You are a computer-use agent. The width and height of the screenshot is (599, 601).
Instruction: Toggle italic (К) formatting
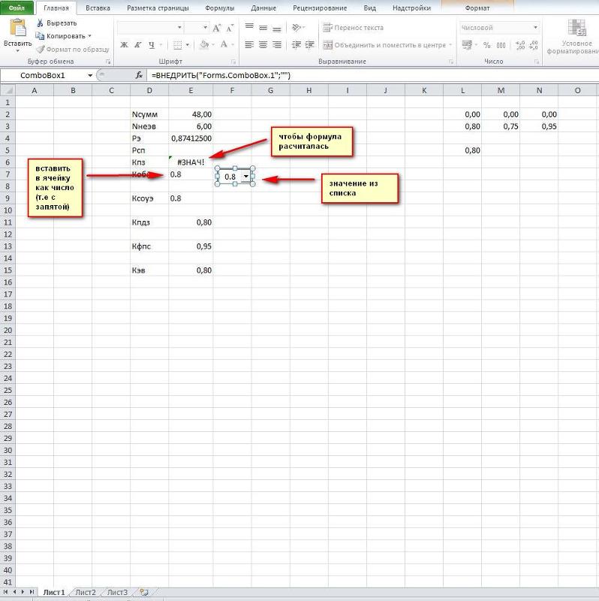(138, 45)
